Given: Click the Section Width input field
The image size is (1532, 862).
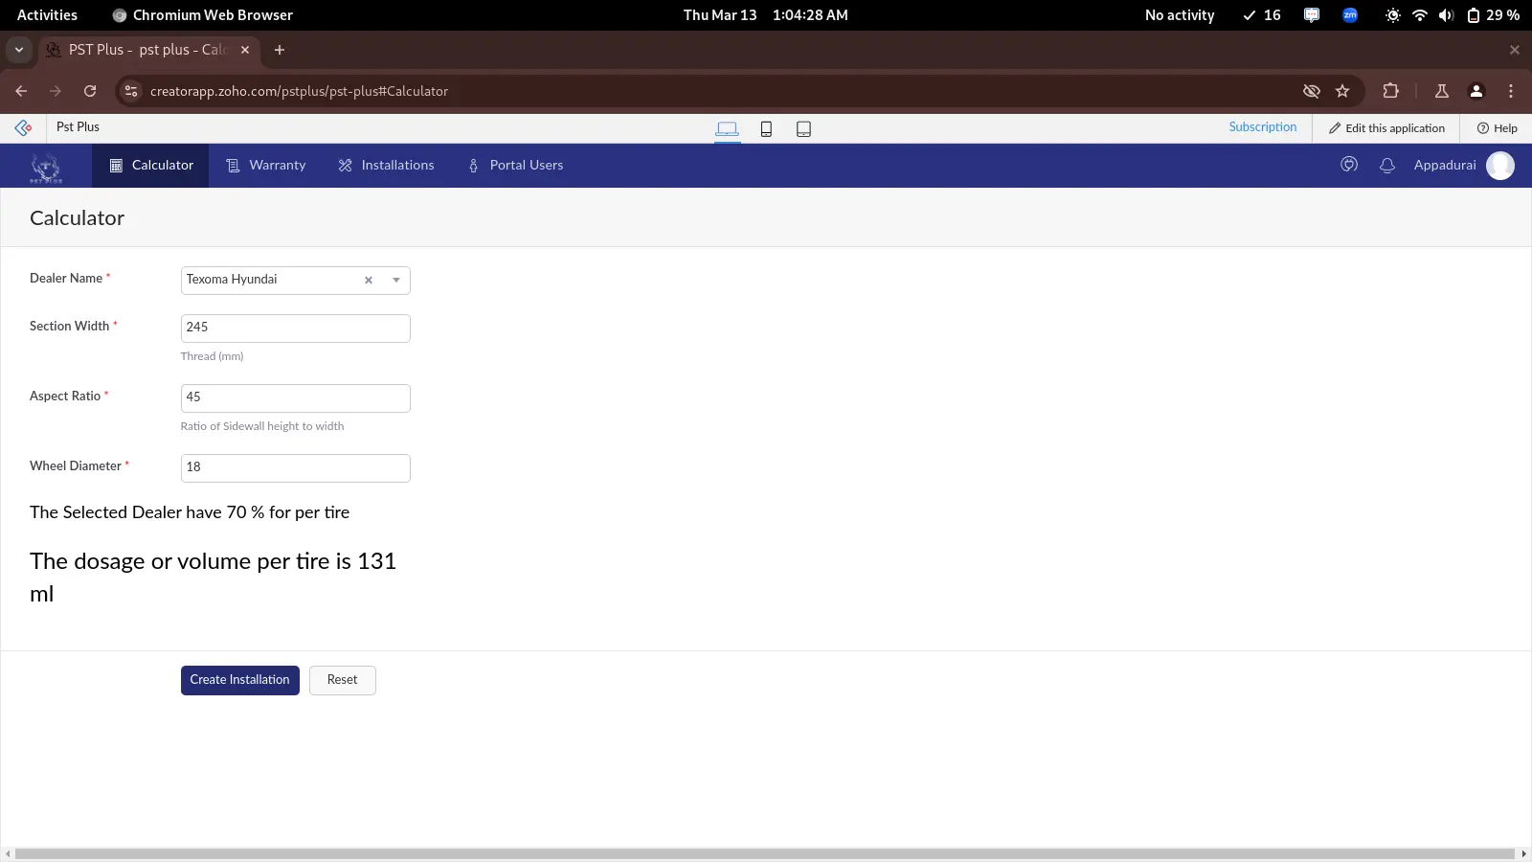Looking at the screenshot, I should click(295, 328).
